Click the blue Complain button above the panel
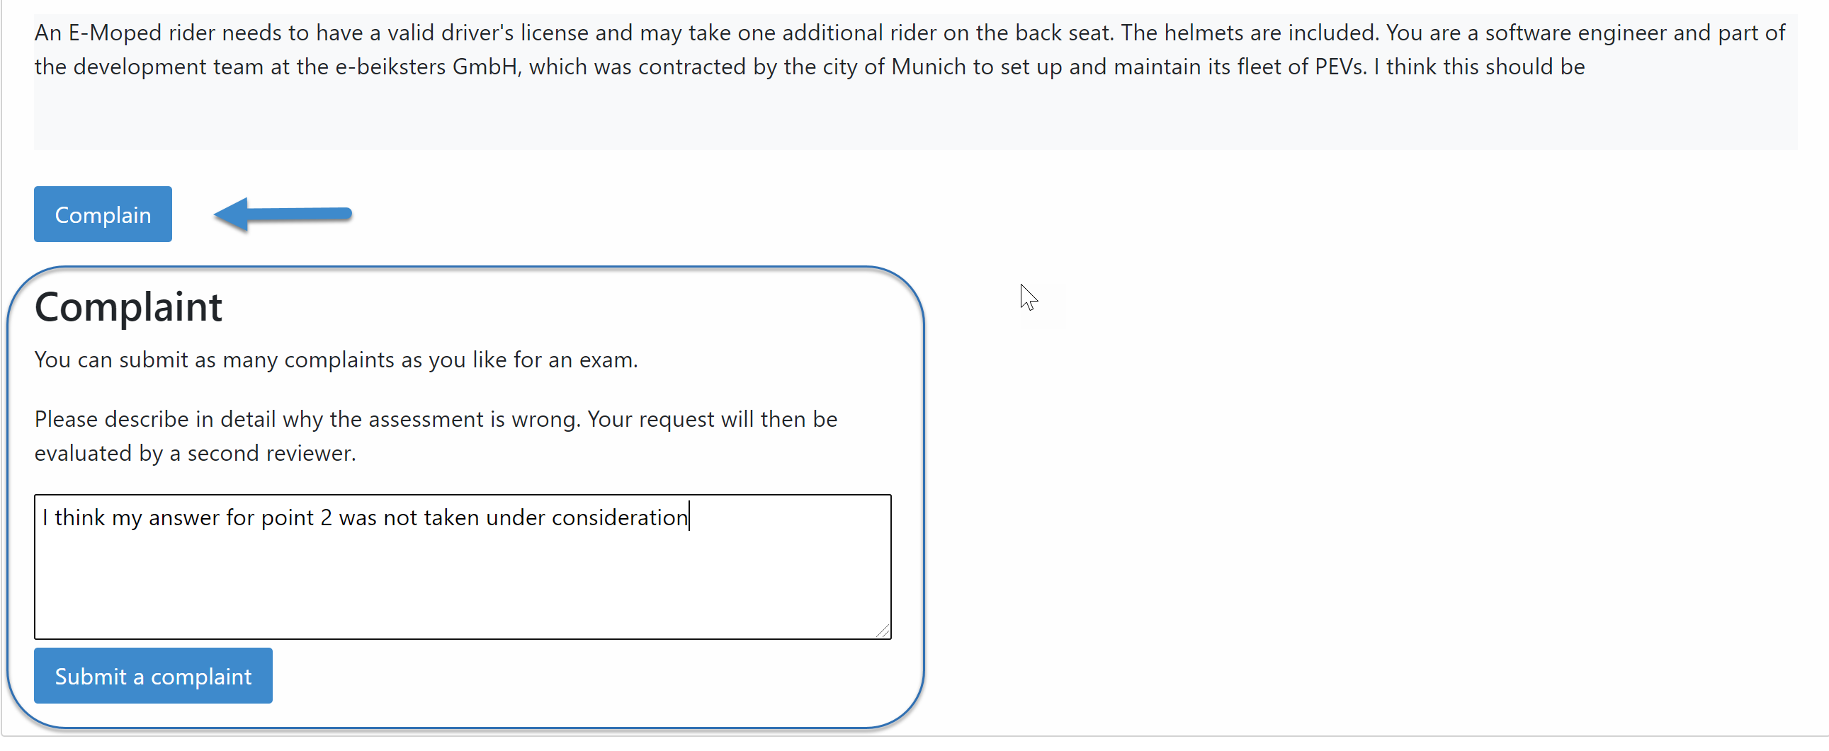 pyautogui.click(x=102, y=214)
